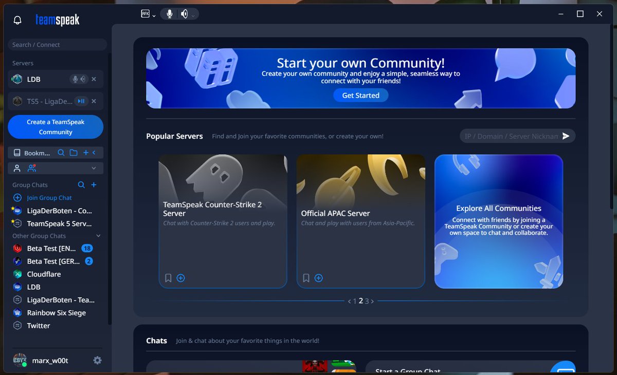Add a new bookmark with plus icon
617x375 pixels.
(86, 153)
